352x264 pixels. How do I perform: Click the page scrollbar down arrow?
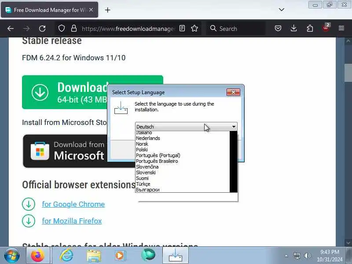[348, 242]
